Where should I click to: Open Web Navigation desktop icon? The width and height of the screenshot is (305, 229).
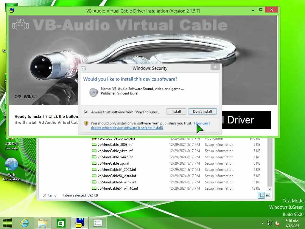click(x=12, y=169)
